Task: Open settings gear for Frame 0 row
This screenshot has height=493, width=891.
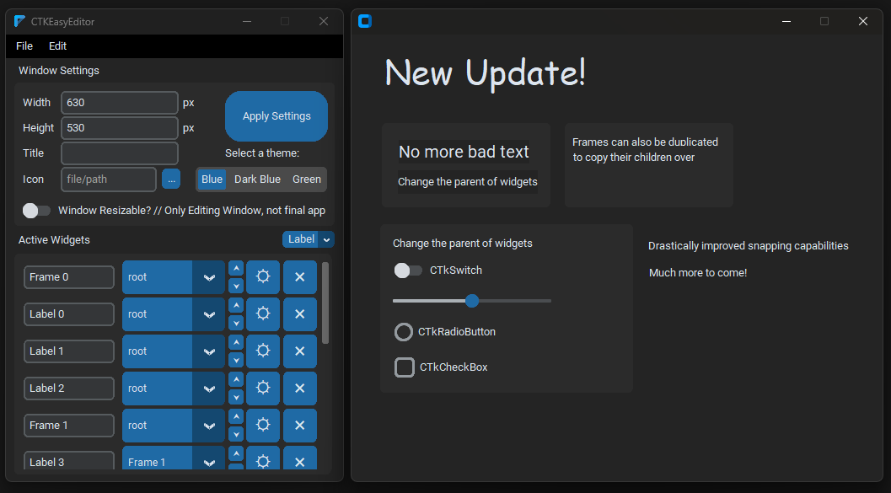Action: click(262, 277)
